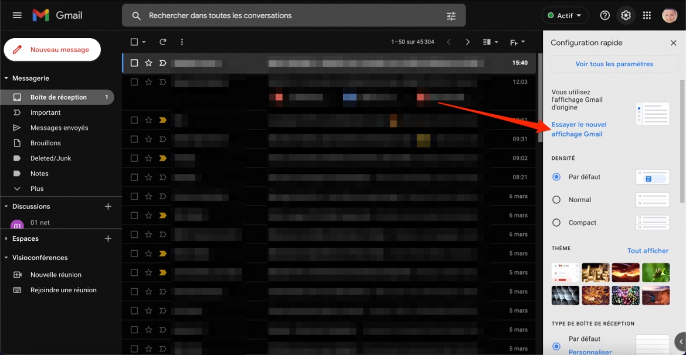Add a new discussion with plus icon

(x=108, y=206)
